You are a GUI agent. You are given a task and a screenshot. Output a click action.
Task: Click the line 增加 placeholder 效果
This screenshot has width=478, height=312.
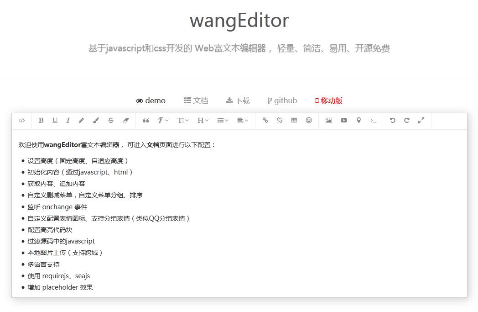[60, 288]
